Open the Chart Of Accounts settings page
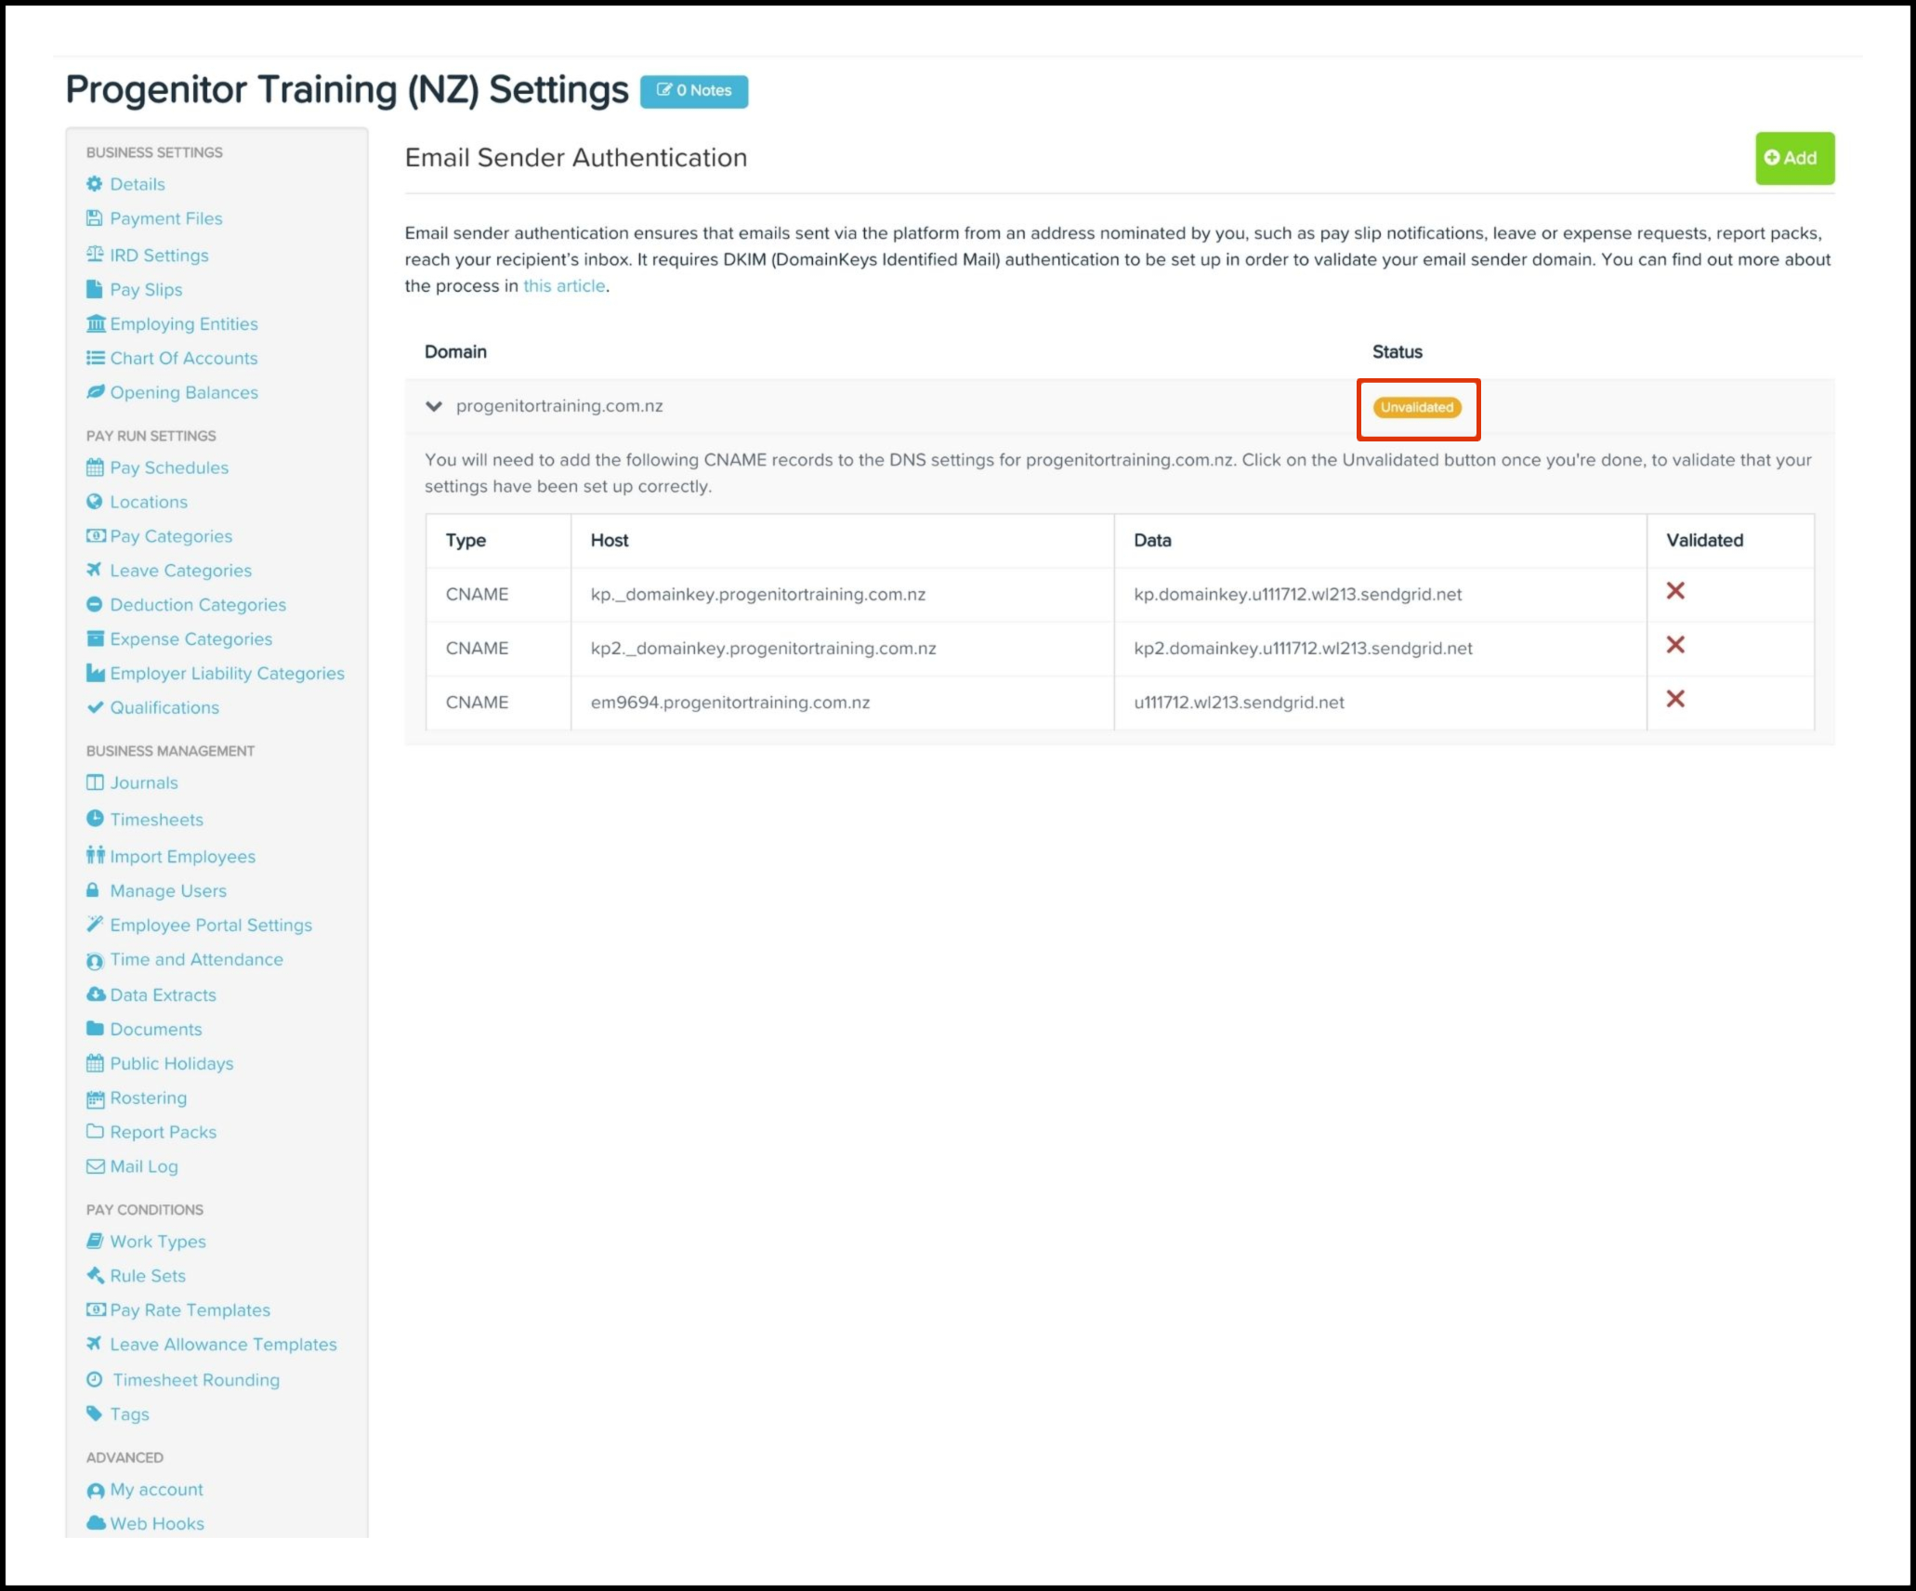 pyautogui.click(x=183, y=358)
